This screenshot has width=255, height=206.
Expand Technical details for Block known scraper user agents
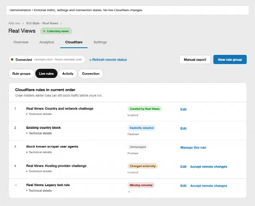pos(39,152)
